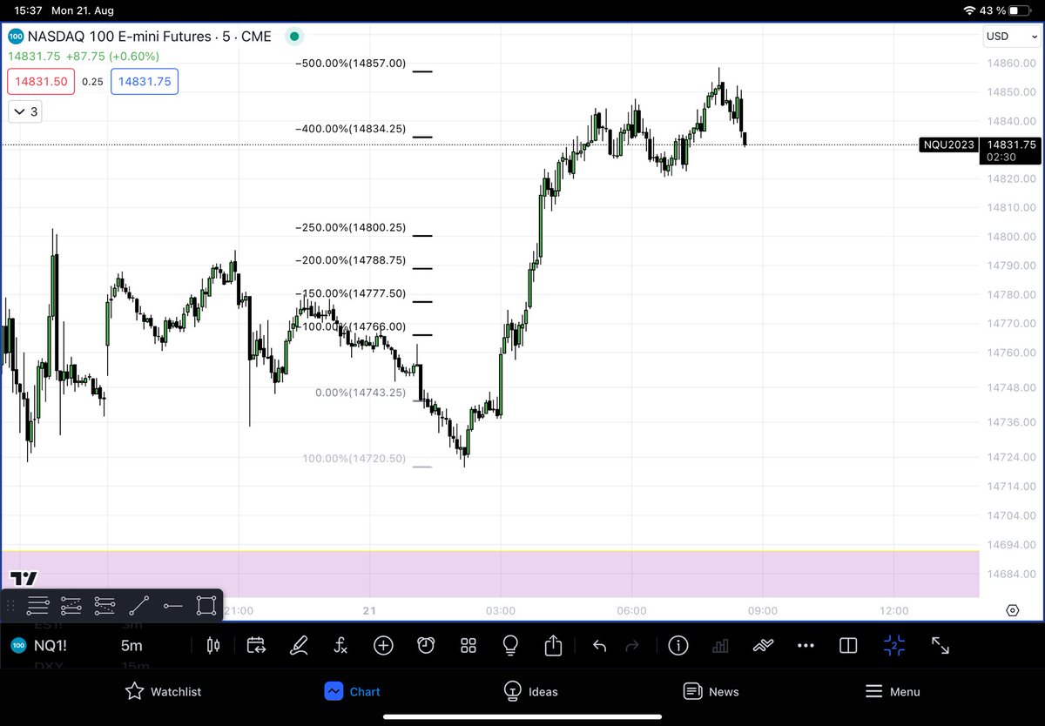Select the second Fibonacci tool in favorites bar
This screenshot has width=1045, height=726.
coord(71,604)
